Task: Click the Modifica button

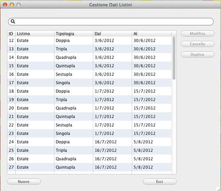Action: 197,33
